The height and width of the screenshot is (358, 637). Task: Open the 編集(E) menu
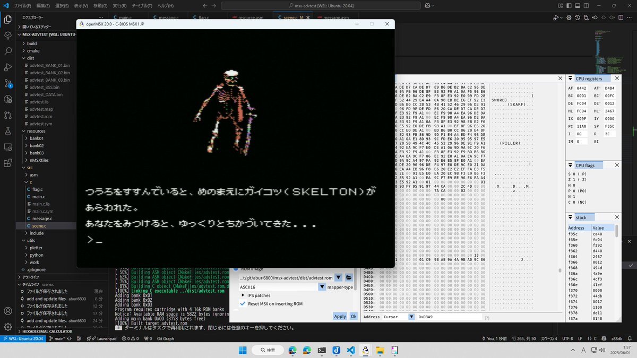coord(43,5)
